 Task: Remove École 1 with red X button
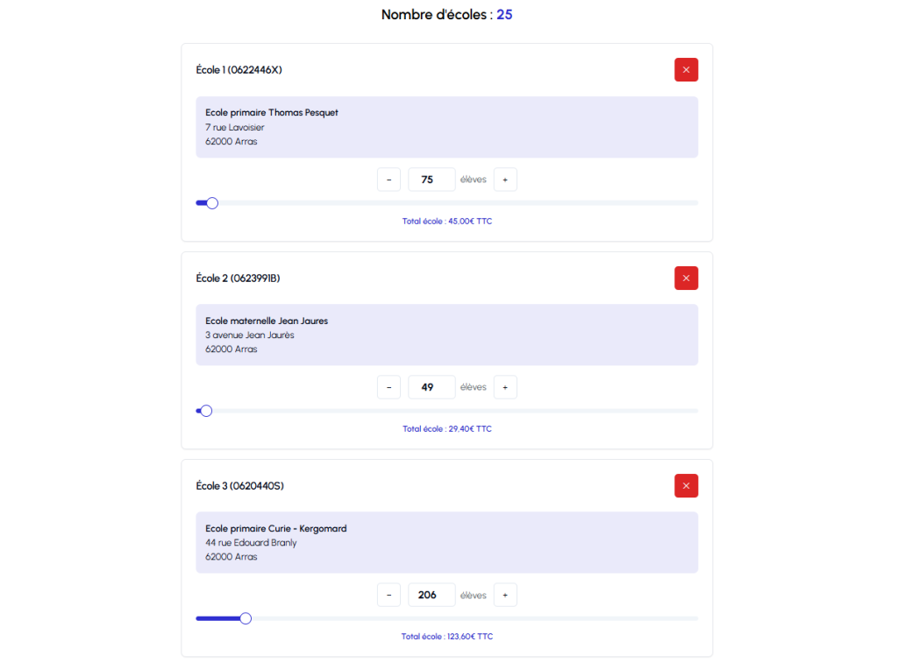tap(686, 70)
